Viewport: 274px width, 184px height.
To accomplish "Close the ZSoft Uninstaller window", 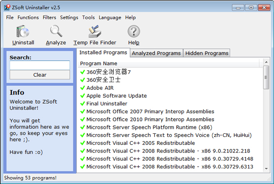I will coord(264,8).
